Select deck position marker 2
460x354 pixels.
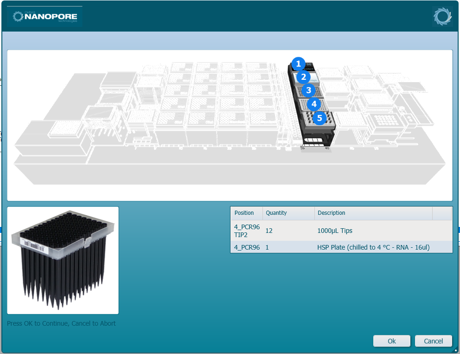pos(304,77)
